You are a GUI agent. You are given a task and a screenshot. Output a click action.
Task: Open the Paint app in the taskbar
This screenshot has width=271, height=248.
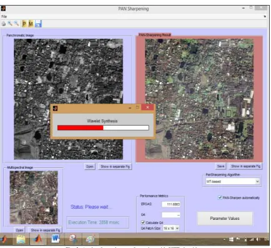click(x=91, y=239)
